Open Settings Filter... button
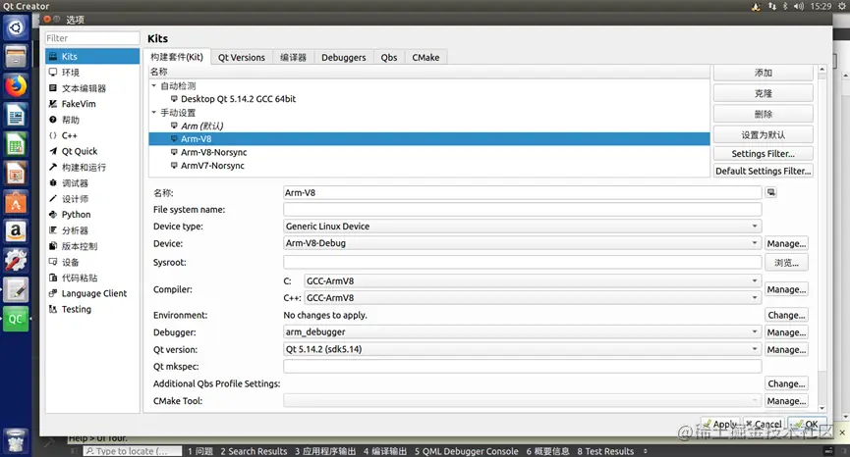 click(x=763, y=154)
